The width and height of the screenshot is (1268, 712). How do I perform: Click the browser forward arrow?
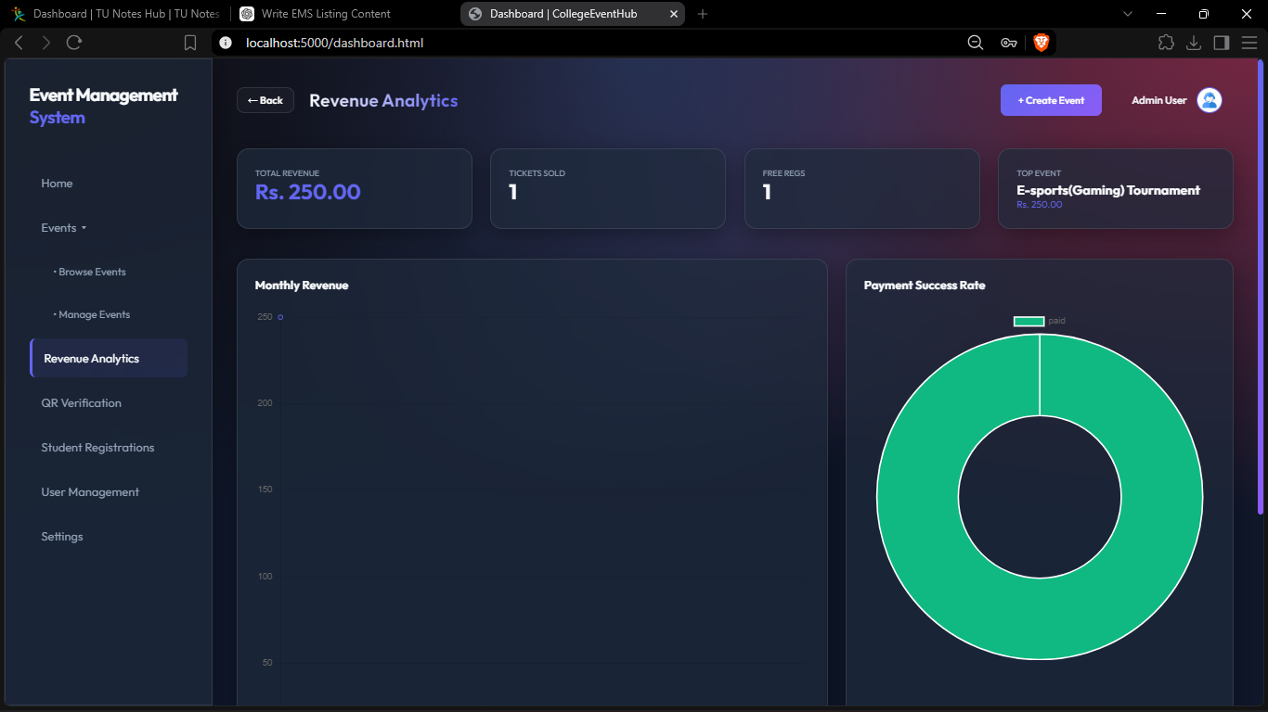[x=46, y=43]
